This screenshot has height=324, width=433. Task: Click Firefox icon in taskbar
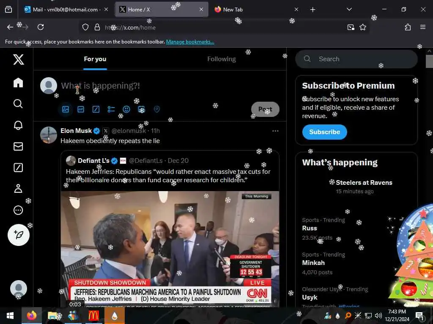coord(31,316)
